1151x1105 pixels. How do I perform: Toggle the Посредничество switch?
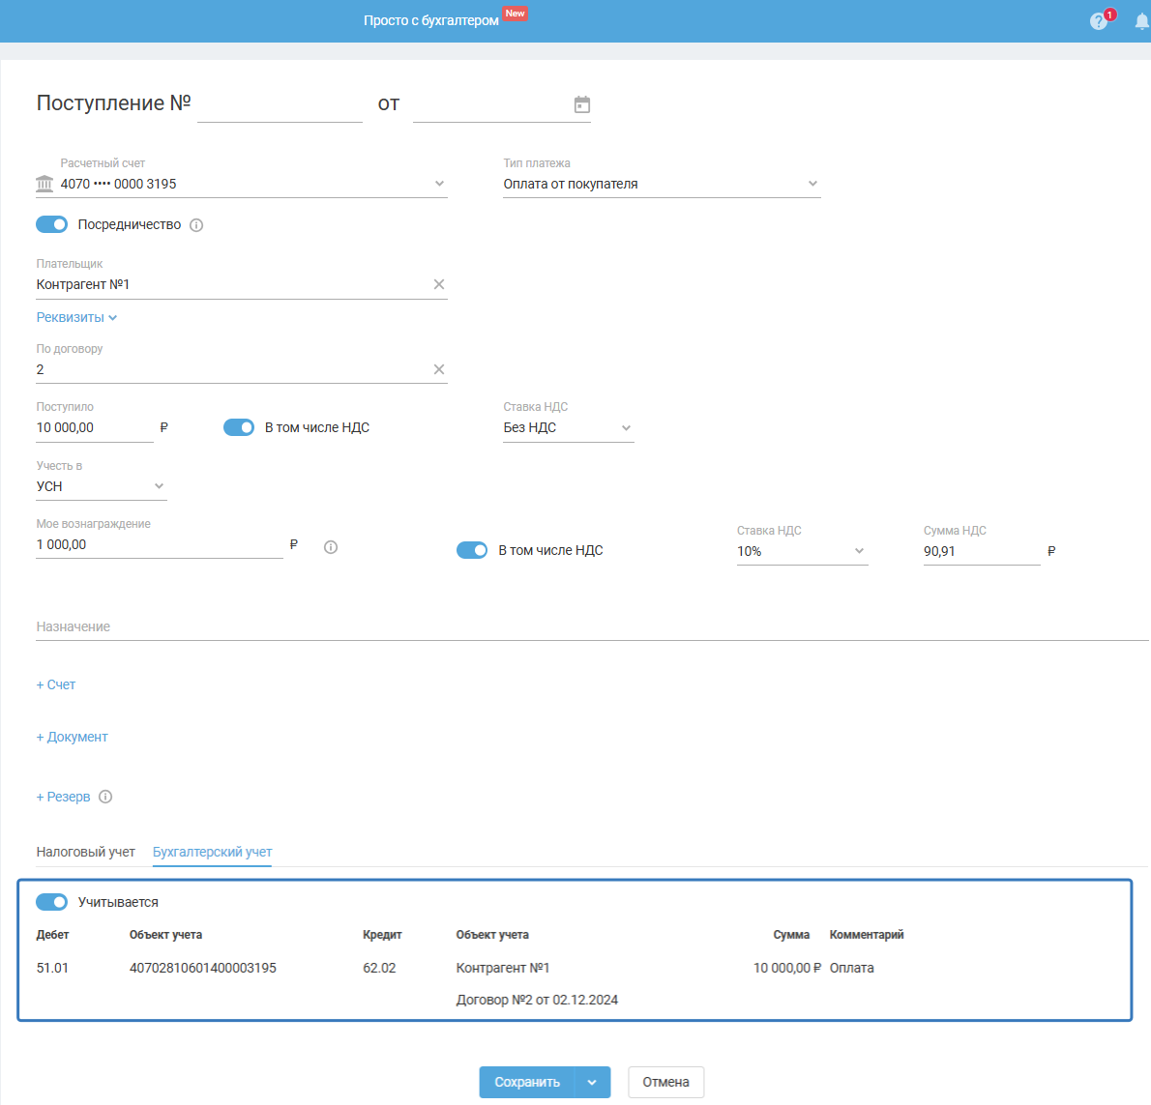click(52, 224)
